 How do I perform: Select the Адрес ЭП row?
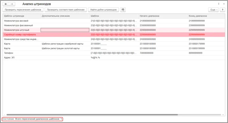pyautogui.click(x=114, y=58)
